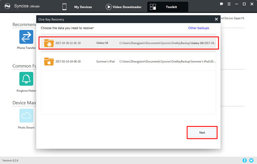The image size is (257, 164).
Task: Click the Apple backup folder icon
Action: 49,61
